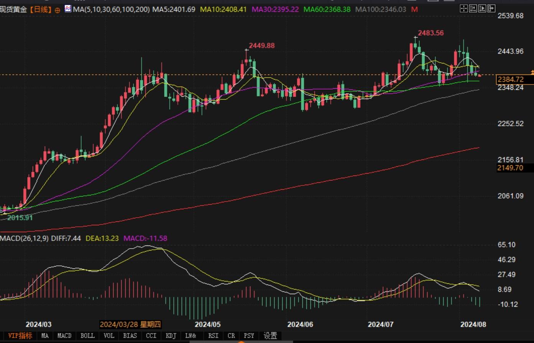The width and height of the screenshot is (534, 343).
Task: Open indicator 设置 settings
Action: [270, 335]
